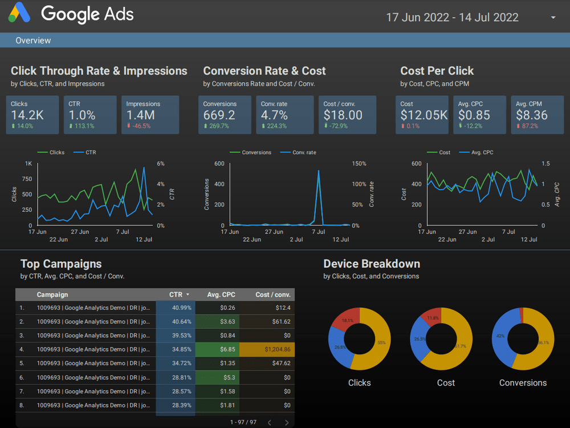The width and height of the screenshot is (570, 428).
Task: Click the date range 17 Jun 2022 - 14 Jul 2022
Action: click(x=452, y=18)
